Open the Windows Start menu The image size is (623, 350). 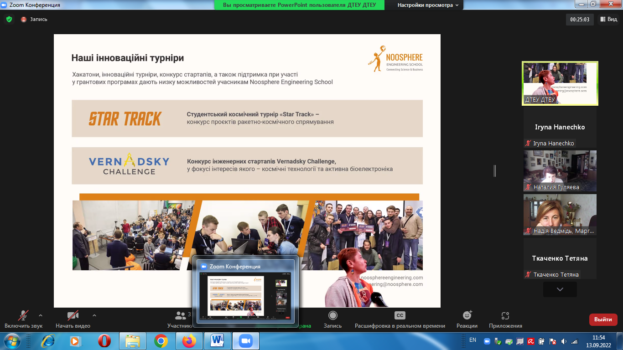coord(11,340)
